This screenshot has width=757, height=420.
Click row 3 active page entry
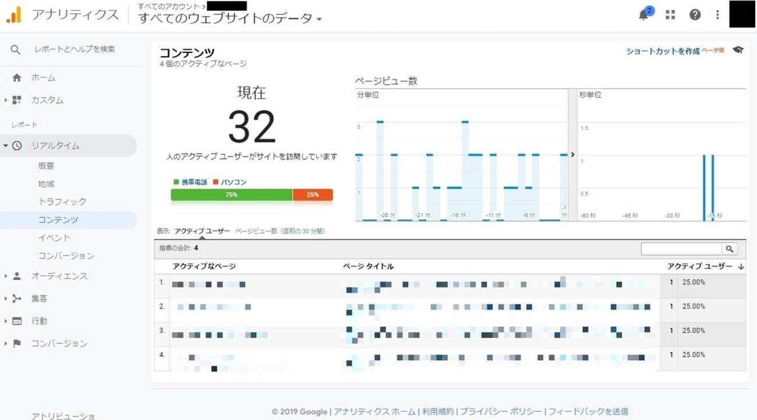click(220, 335)
